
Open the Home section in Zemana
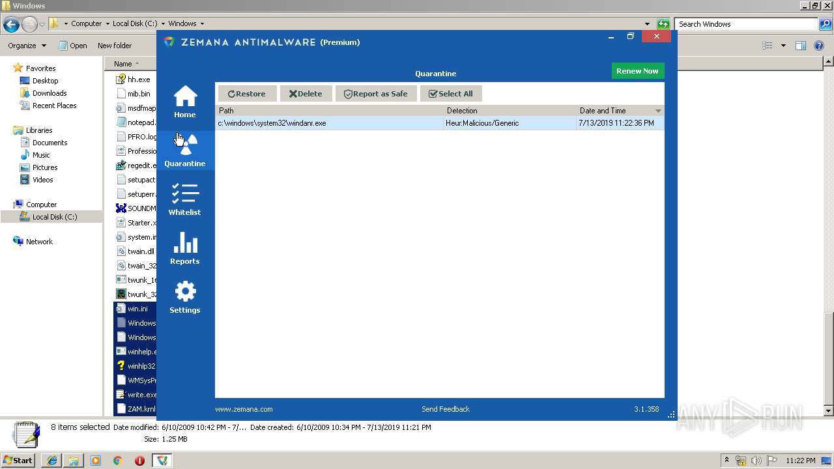[x=185, y=102]
